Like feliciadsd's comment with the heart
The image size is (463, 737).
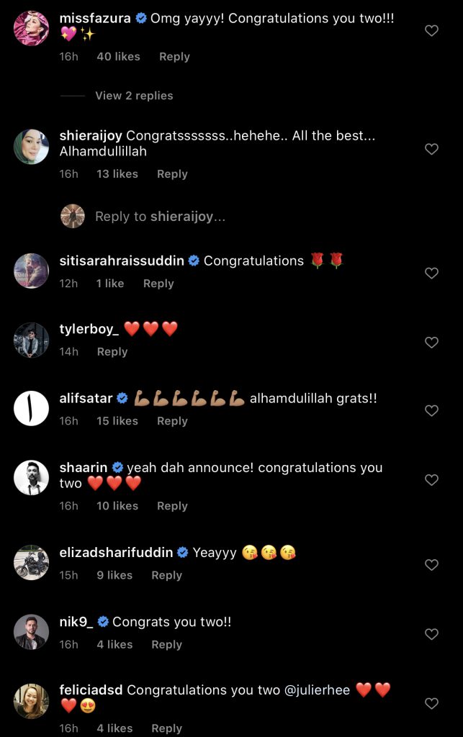[431, 703]
